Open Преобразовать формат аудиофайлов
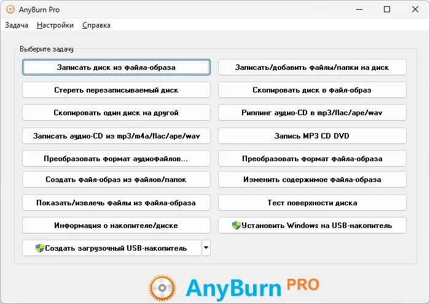The width and height of the screenshot is (430, 304). point(116,159)
